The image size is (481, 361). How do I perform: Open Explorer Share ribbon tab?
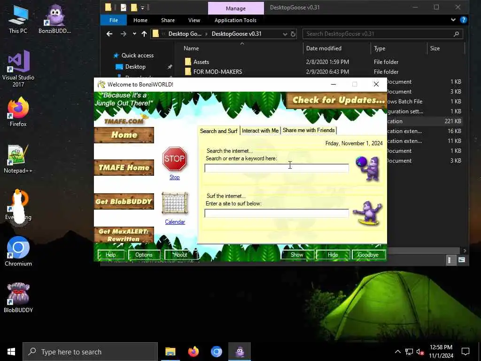[168, 20]
